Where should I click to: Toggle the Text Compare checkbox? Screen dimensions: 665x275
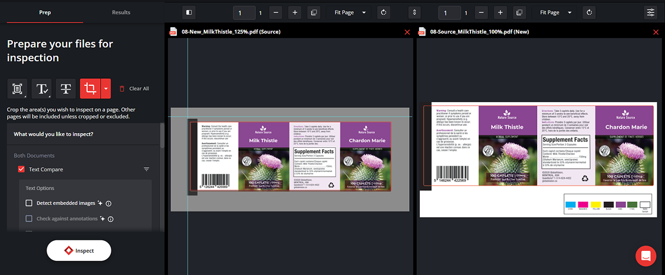point(21,169)
